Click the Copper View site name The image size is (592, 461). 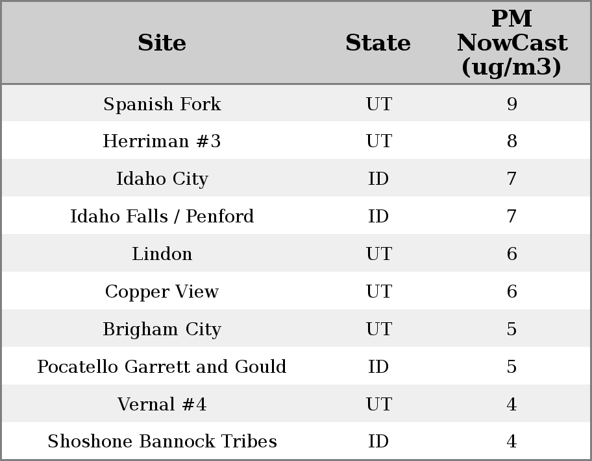162,292
